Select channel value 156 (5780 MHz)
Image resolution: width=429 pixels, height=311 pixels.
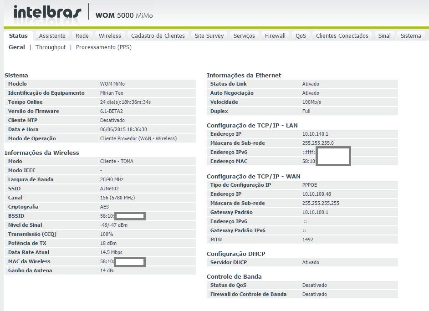point(117,198)
